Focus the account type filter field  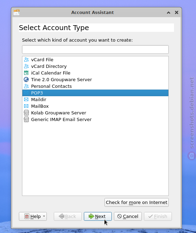point(95,49)
